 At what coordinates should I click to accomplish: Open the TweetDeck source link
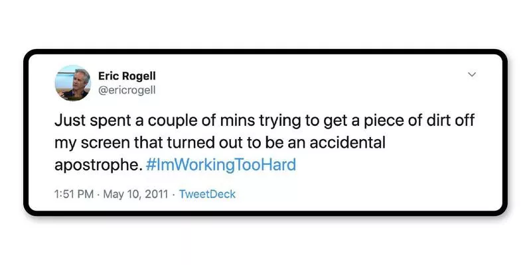pyautogui.click(x=208, y=194)
